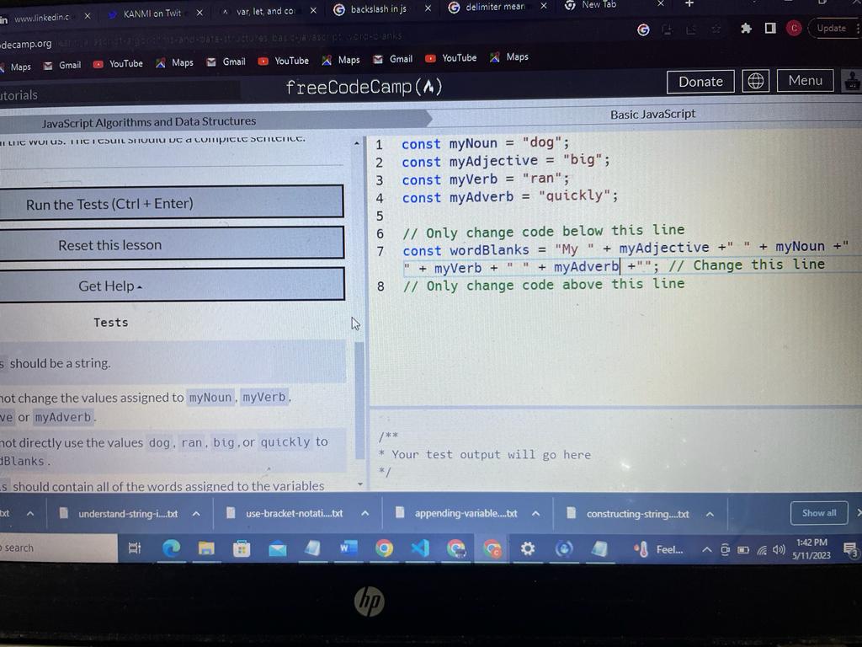The width and height of the screenshot is (862, 647).
Task: Switch to the var, let, and const tab
Action: [266, 12]
